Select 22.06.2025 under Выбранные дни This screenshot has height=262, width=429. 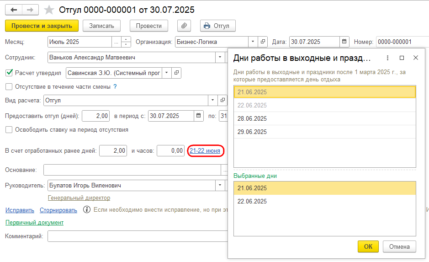tap(325, 202)
